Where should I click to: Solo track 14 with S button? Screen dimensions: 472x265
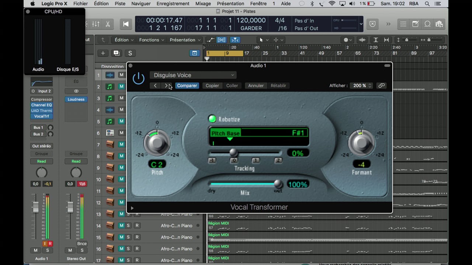point(128,226)
